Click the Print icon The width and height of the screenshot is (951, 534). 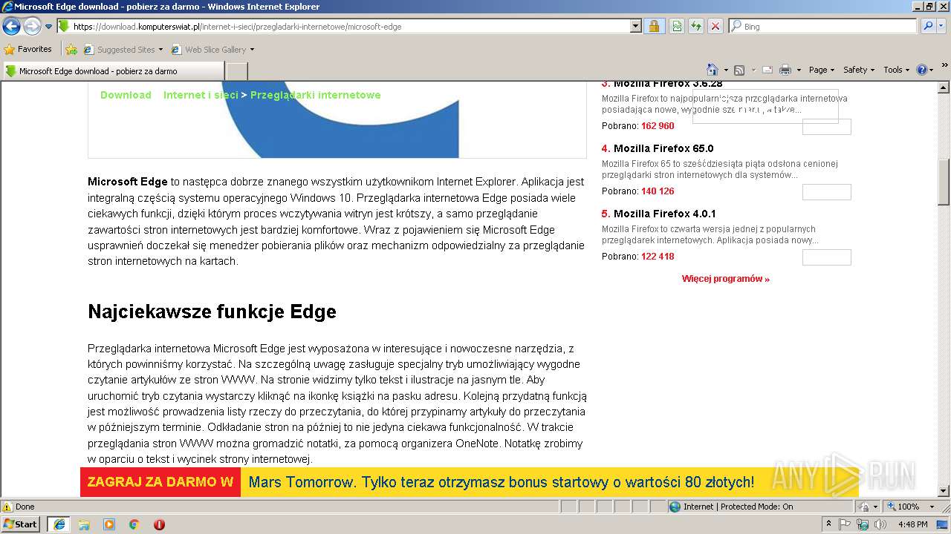[785, 70]
